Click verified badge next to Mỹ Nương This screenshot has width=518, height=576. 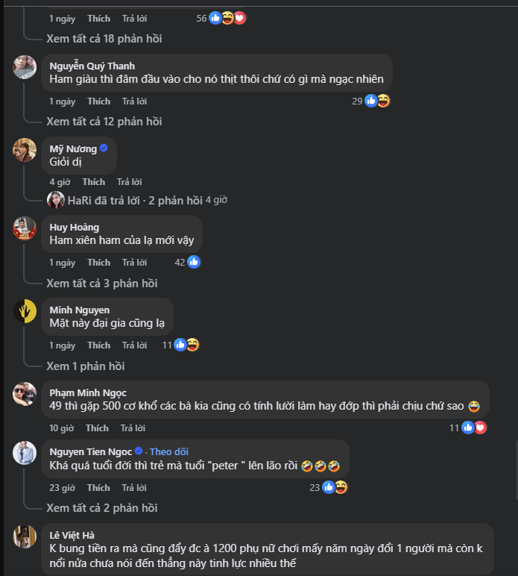pos(104,148)
